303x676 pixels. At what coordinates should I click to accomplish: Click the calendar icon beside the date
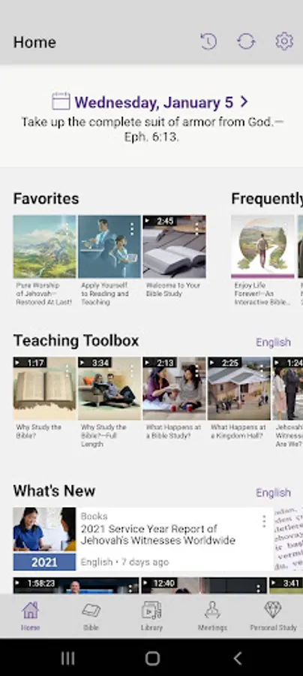[61, 101]
